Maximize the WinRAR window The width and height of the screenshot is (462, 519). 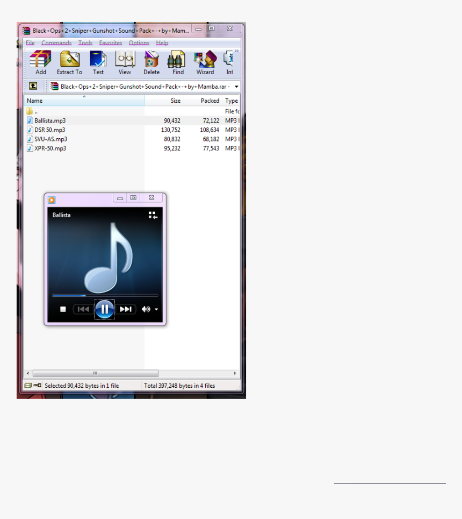pyautogui.click(x=212, y=29)
